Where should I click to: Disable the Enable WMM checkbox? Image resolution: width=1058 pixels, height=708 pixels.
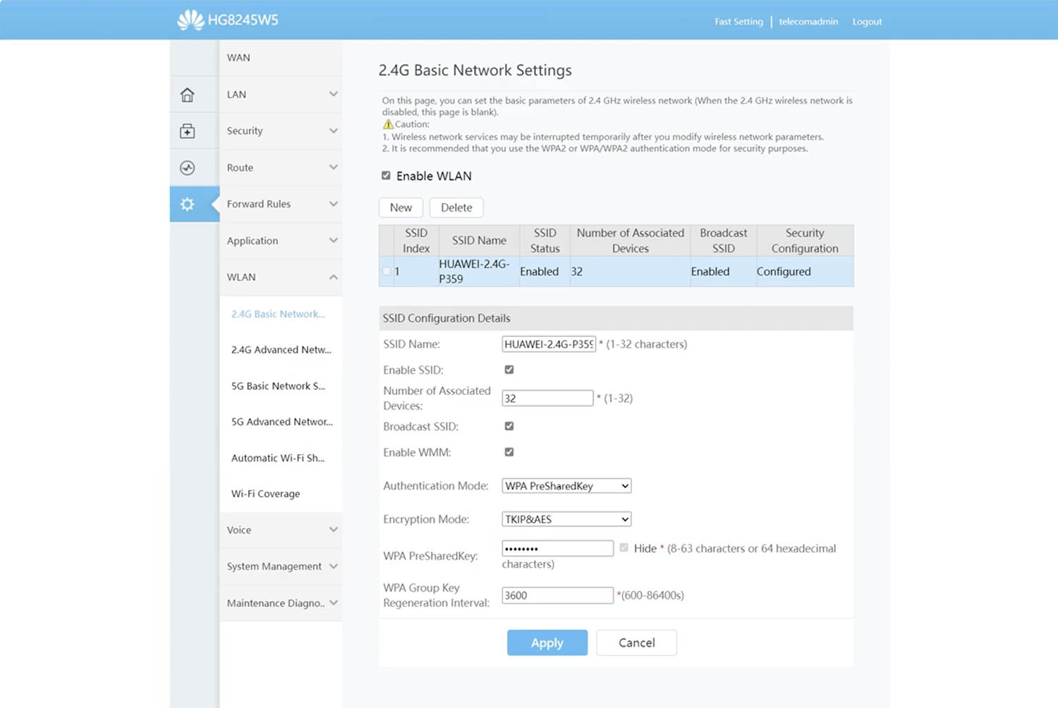point(509,452)
